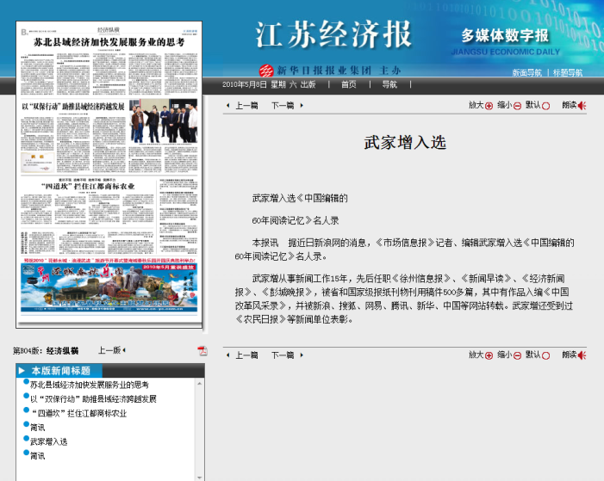
Task: Click scrollbar up arrow in headline list
Action: click(200, 384)
